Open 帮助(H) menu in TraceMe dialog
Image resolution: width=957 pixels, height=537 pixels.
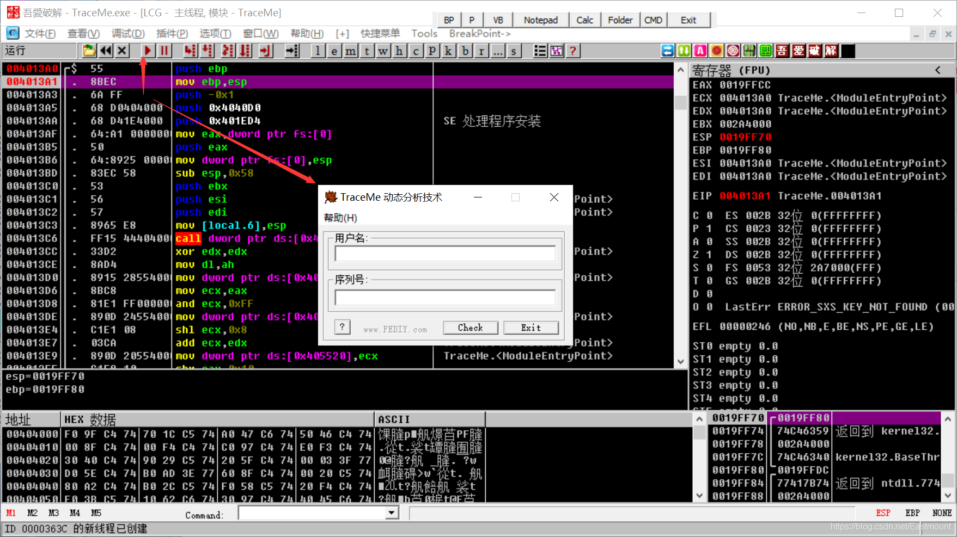[x=340, y=218]
